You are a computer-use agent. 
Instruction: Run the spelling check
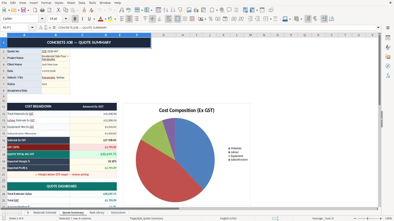point(129,10)
